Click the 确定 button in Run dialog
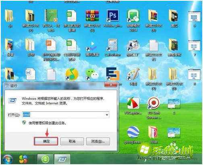 [46, 141]
